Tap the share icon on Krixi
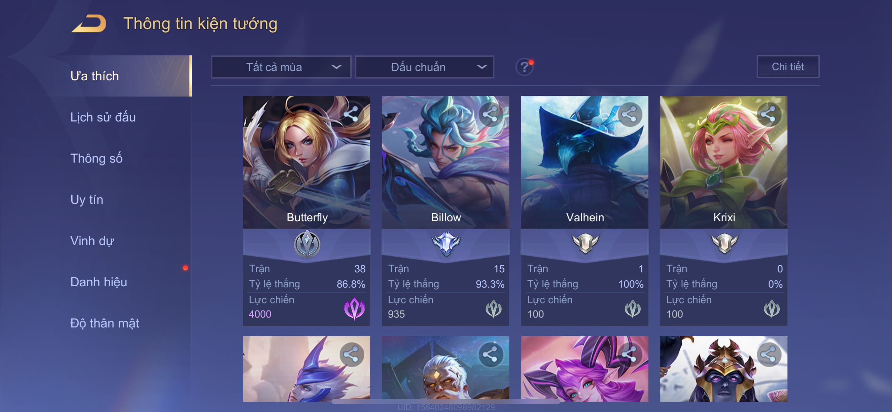The height and width of the screenshot is (412, 892). [x=768, y=114]
